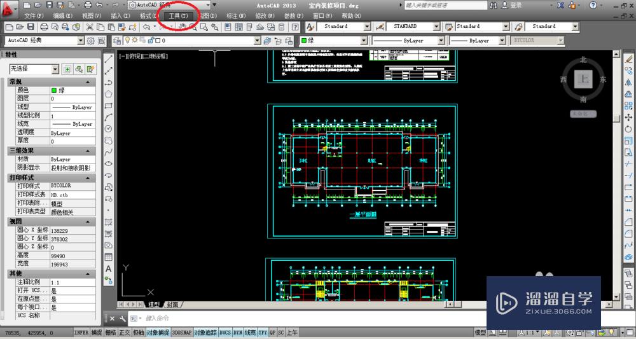
Task: Click the viewport label [-][俯视][二维线框]
Action: (143, 57)
